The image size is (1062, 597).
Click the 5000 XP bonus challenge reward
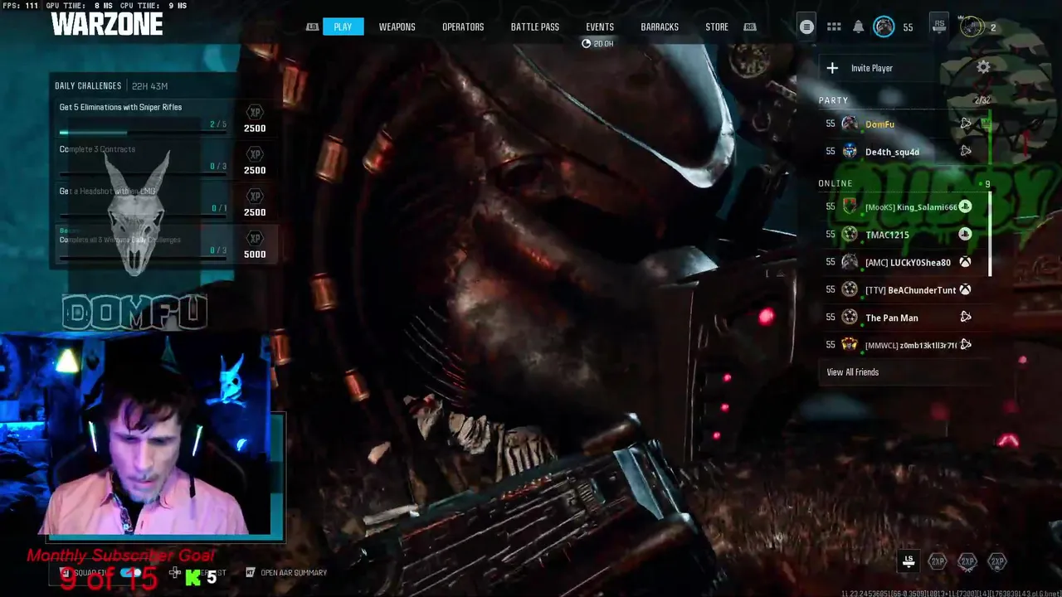coord(255,245)
